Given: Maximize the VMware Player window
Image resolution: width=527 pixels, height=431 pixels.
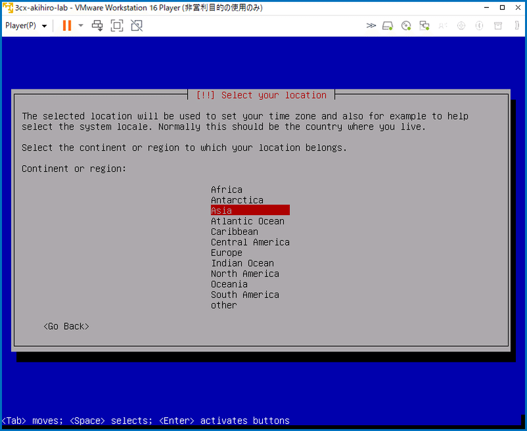Looking at the screenshot, I should coord(502,7).
